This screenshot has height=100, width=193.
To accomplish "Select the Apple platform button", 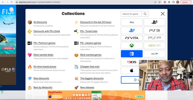I will 130,70.
